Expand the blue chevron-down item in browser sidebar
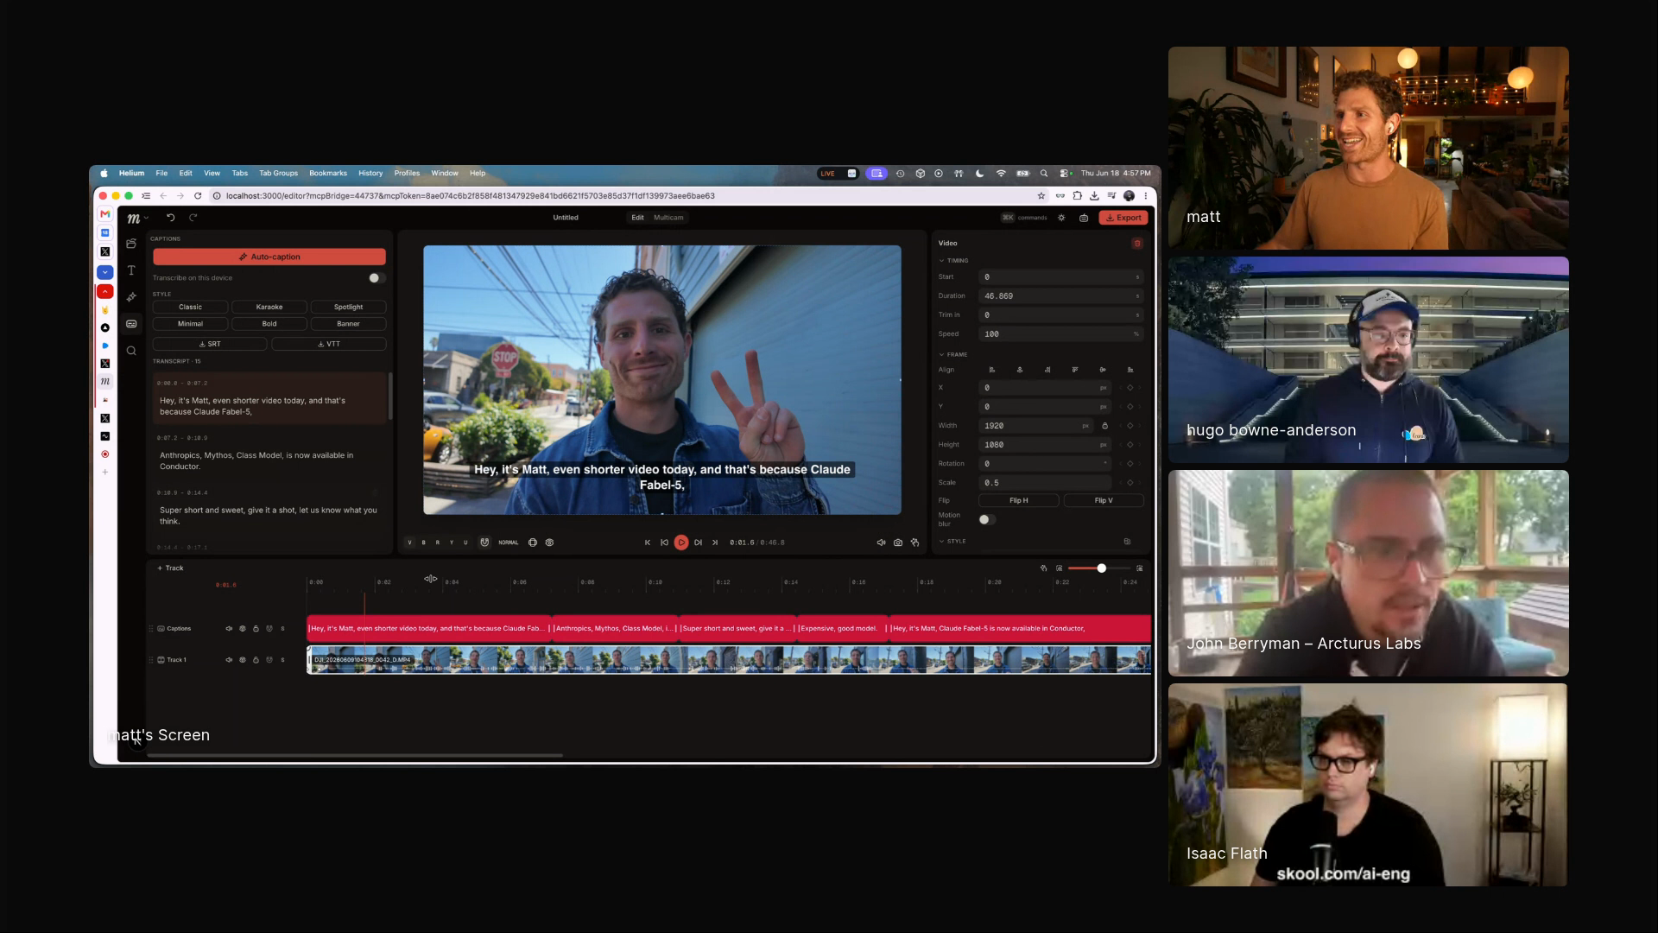This screenshot has width=1658, height=933. pyautogui.click(x=105, y=272)
